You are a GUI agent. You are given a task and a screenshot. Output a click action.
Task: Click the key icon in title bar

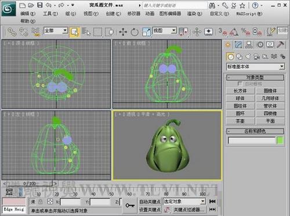225,5
